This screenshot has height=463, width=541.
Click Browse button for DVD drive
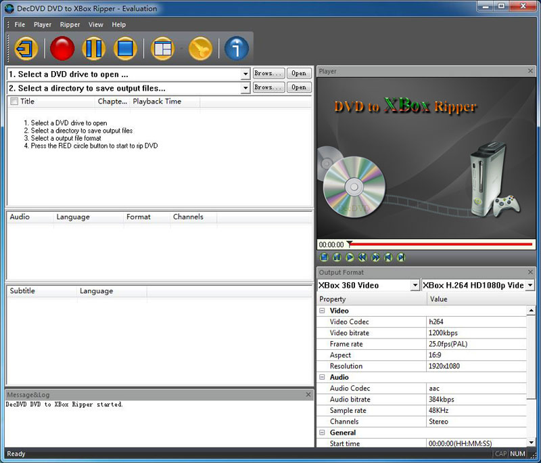(268, 73)
